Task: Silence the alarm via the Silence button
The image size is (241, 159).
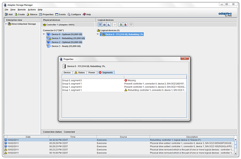Action: pyautogui.click(x=32, y=14)
